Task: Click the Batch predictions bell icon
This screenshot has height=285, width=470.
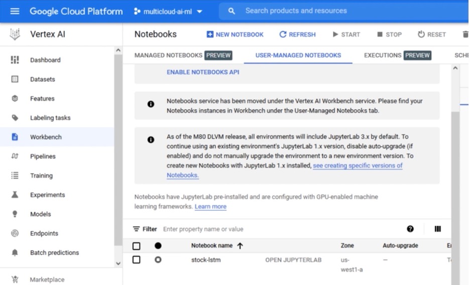Action: (x=15, y=252)
